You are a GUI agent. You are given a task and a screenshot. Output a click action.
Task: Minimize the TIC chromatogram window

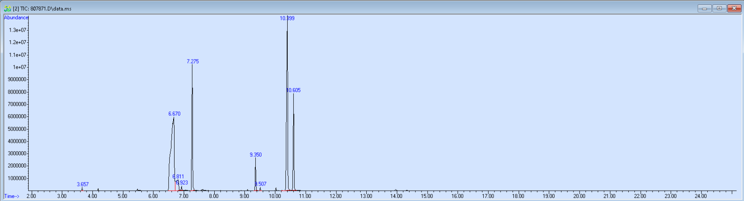coord(704,8)
